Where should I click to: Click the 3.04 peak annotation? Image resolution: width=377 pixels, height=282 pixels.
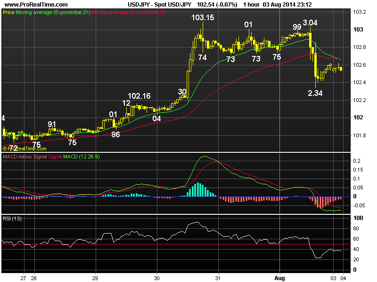click(310, 23)
